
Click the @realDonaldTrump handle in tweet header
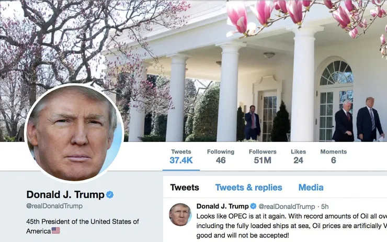click(287, 206)
